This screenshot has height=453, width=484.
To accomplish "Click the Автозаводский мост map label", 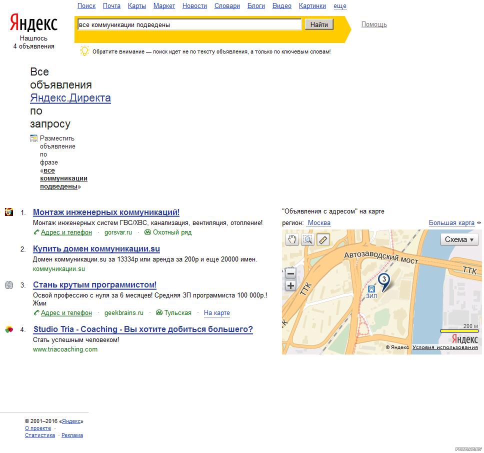I will click(x=381, y=258).
